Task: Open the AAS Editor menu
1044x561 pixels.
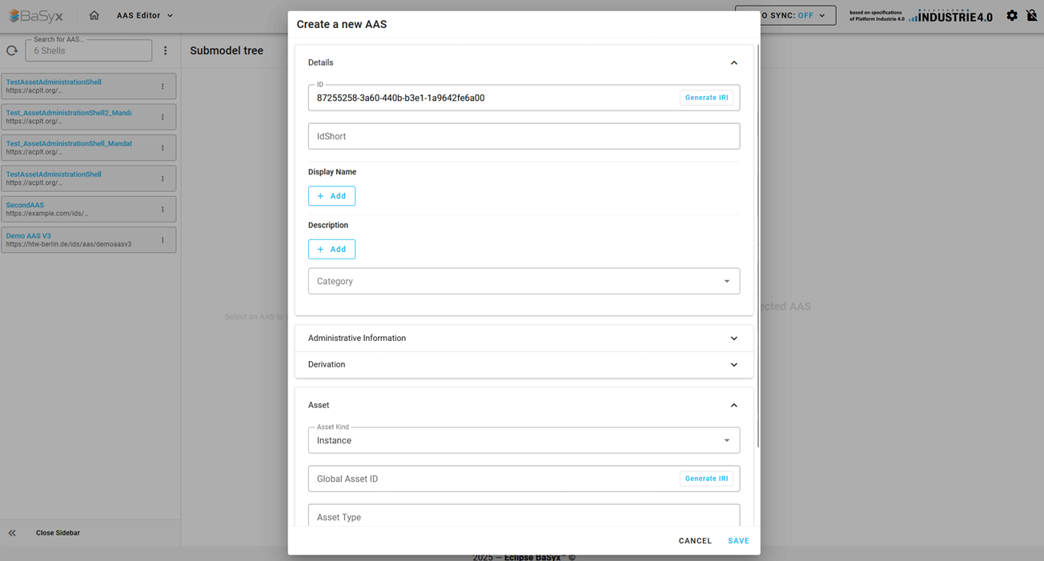Action: pyautogui.click(x=145, y=15)
